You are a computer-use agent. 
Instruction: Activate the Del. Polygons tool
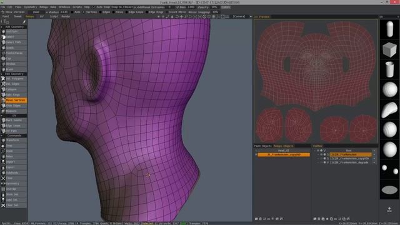click(x=14, y=79)
